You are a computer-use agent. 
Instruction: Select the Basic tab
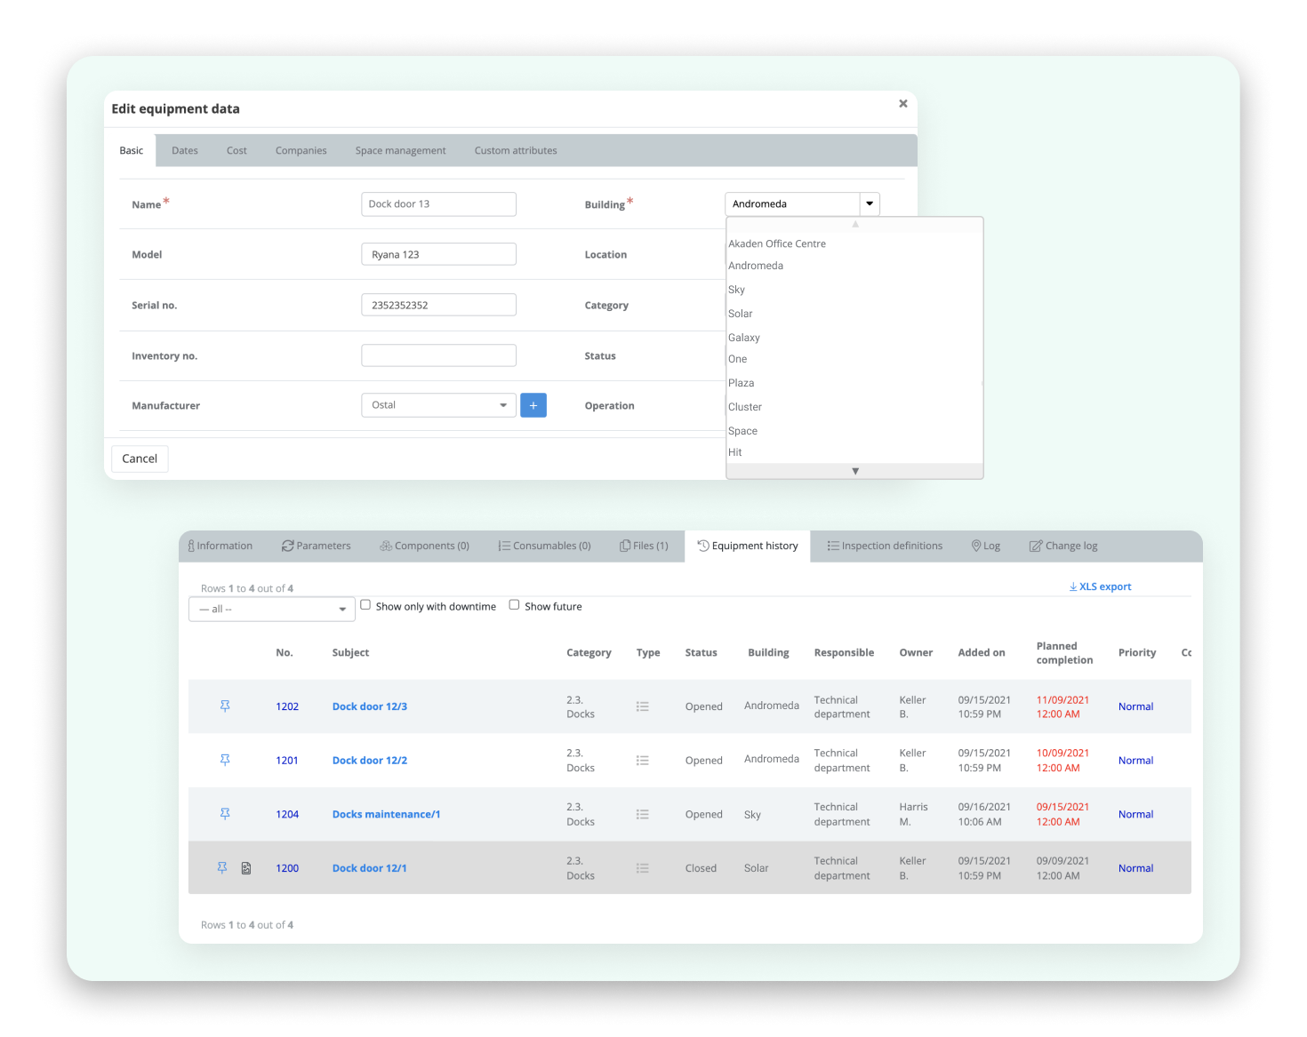(132, 151)
